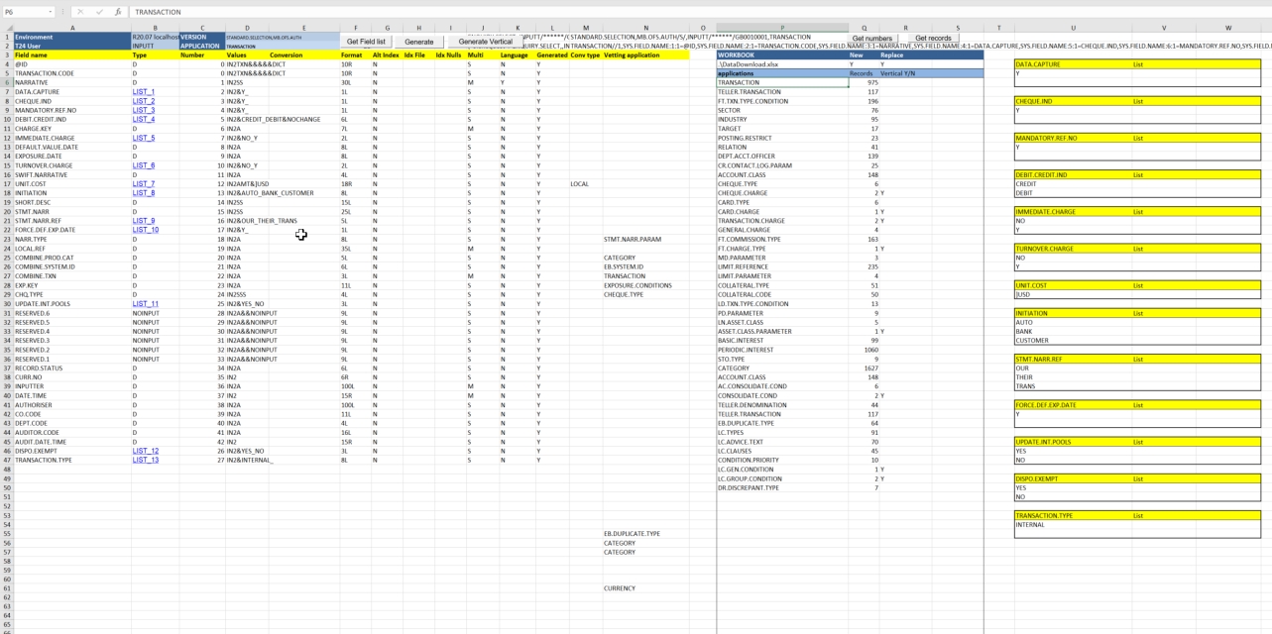Open the LIST_6 hyperlink
1272x634 pixels.
(144, 165)
